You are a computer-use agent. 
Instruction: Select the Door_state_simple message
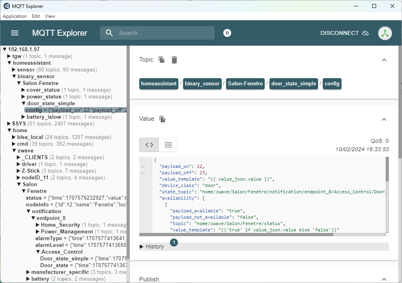(83, 259)
